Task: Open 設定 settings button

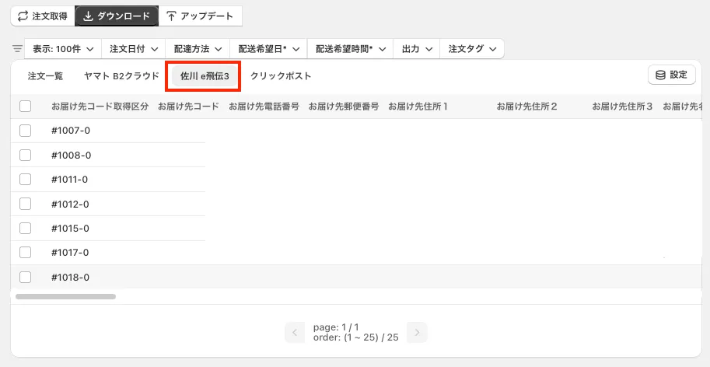Action: point(671,75)
